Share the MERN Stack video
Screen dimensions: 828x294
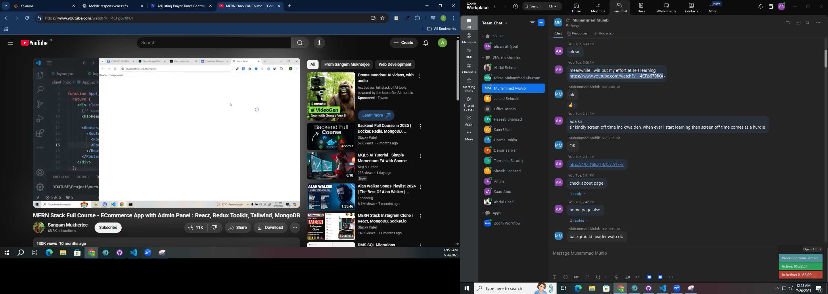[x=238, y=228]
